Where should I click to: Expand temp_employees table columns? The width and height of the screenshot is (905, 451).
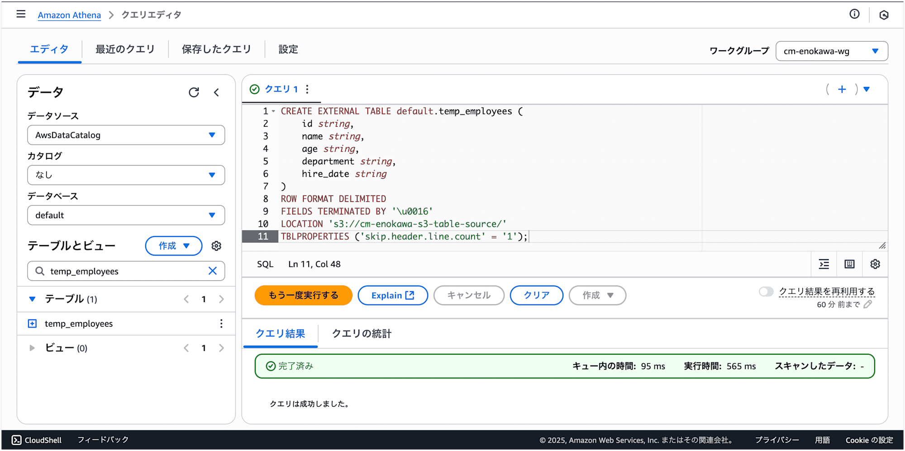pyautogui.click(x=32, y=323)
